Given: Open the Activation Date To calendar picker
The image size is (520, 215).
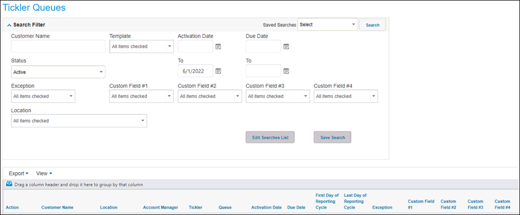Looking at the screenshot, I should (x=218, y=71).
